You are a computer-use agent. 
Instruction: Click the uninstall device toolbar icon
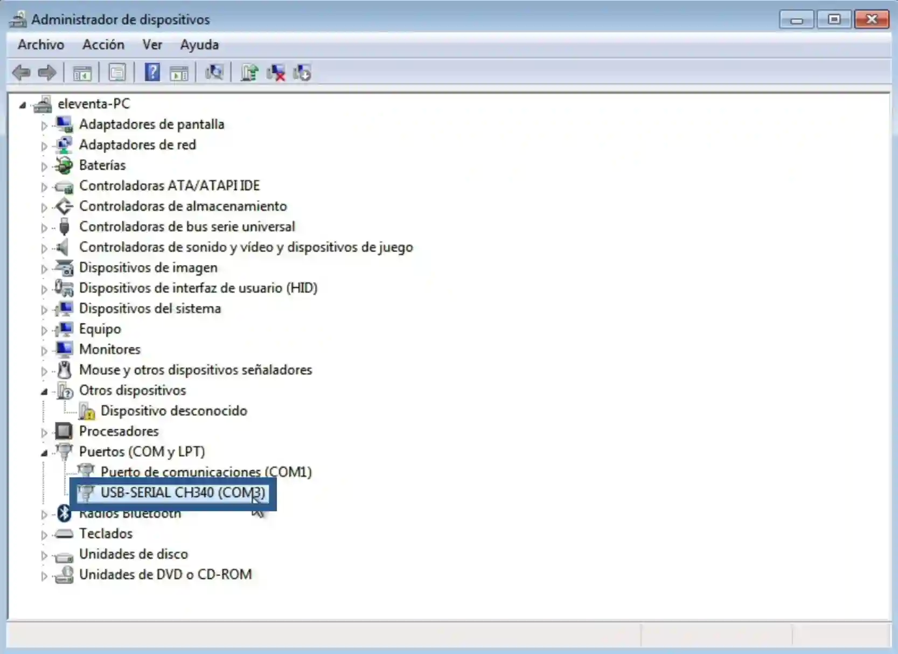tap(275, 72)
